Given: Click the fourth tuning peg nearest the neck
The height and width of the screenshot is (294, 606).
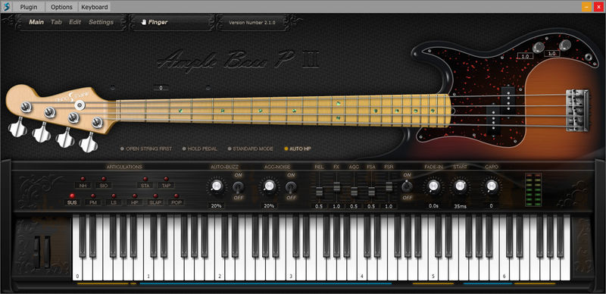Looking at the screenshot, I should point(88,143).
